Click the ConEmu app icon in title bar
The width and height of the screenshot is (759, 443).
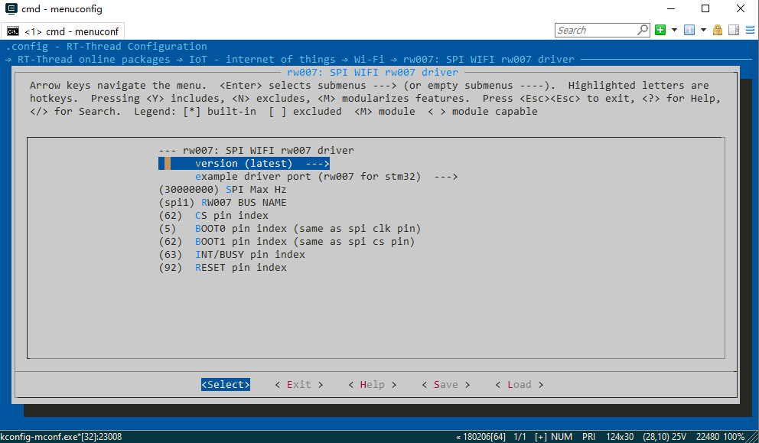click(12, 9)
